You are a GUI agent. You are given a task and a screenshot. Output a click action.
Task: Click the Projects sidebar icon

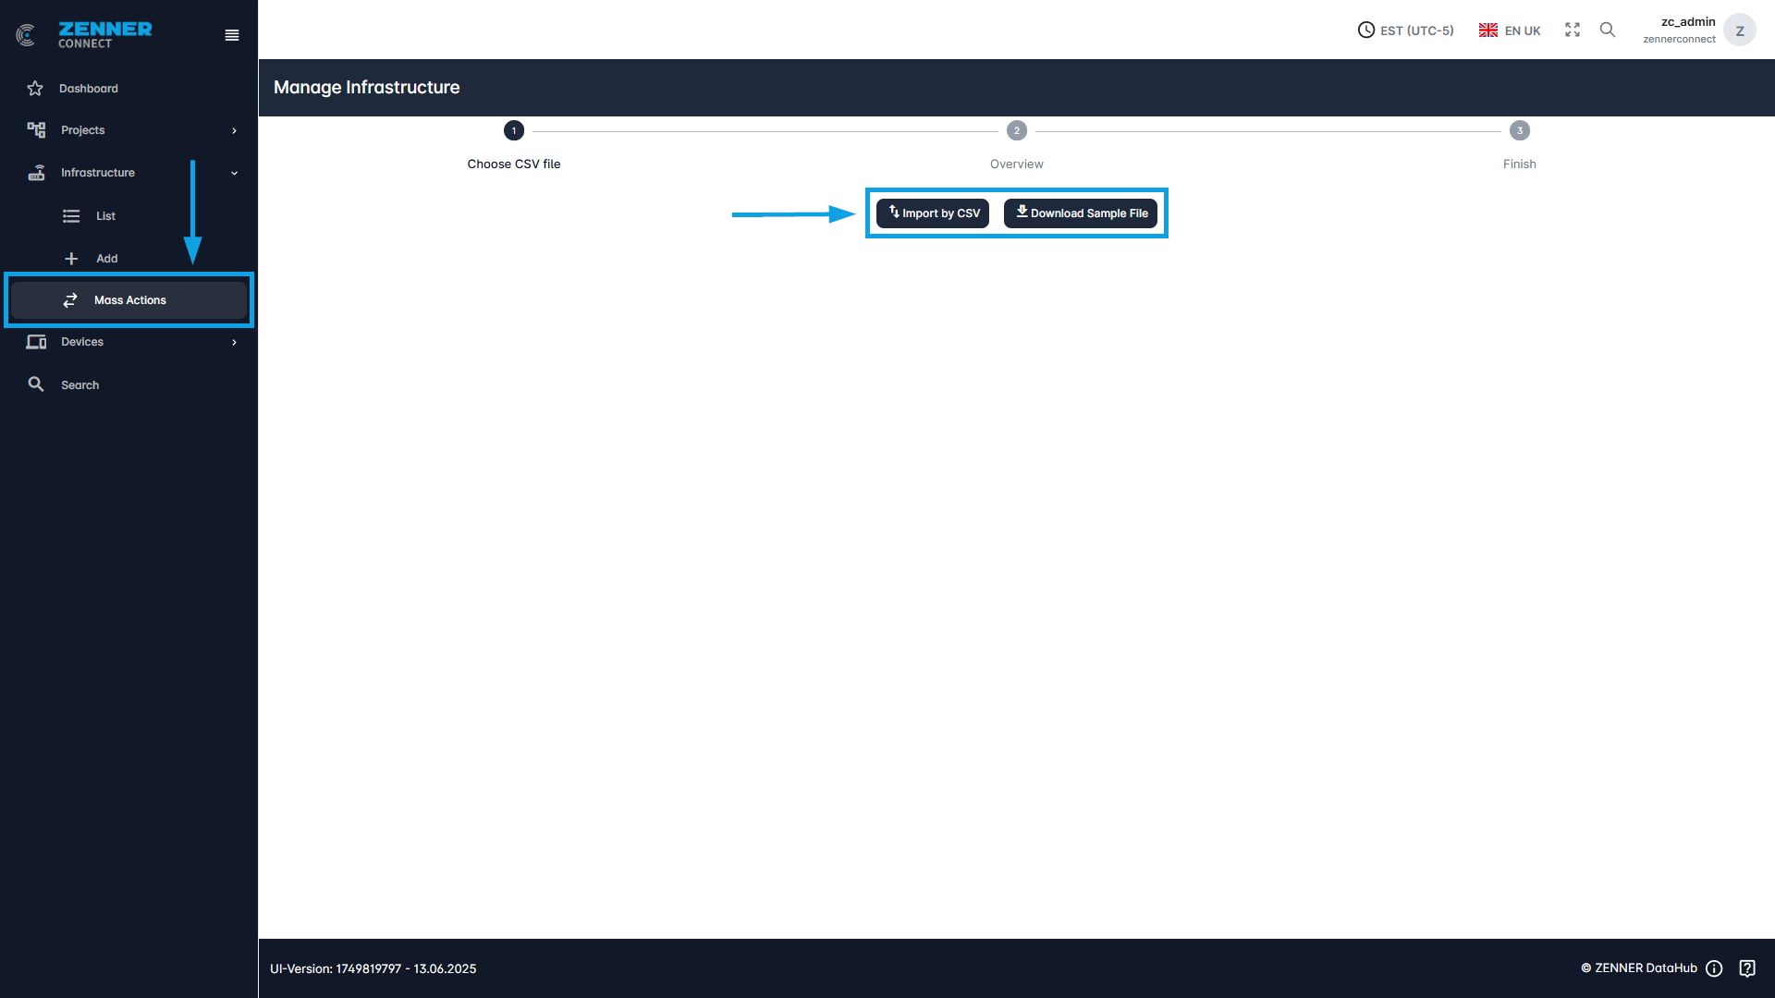tap(36, 129)
